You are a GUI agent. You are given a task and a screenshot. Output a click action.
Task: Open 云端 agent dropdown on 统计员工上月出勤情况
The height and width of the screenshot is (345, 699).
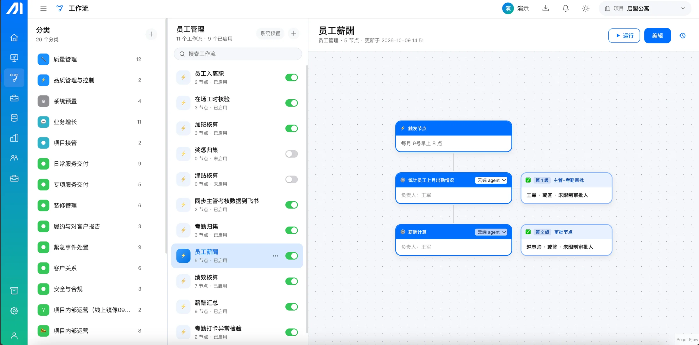click(x=491, y=180)
